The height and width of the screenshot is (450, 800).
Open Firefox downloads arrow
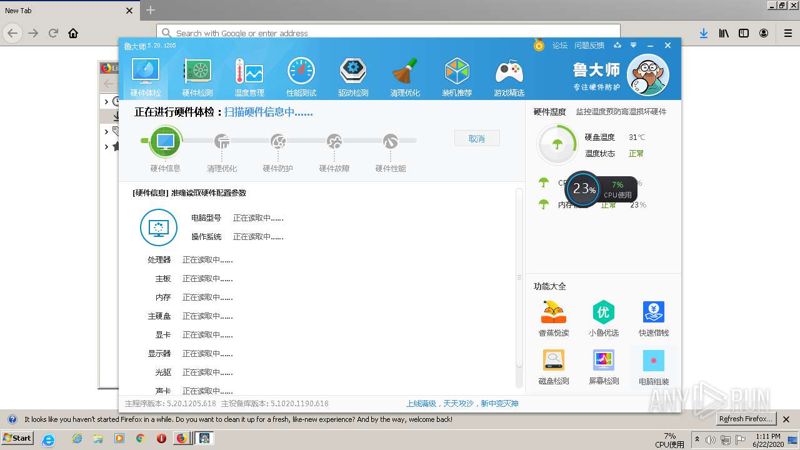tap(704, 33)
